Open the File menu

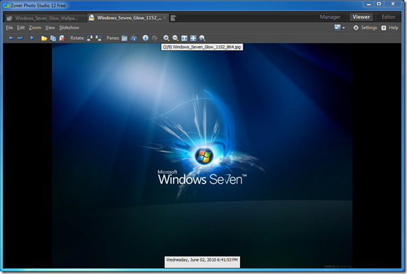click(9, 28)
